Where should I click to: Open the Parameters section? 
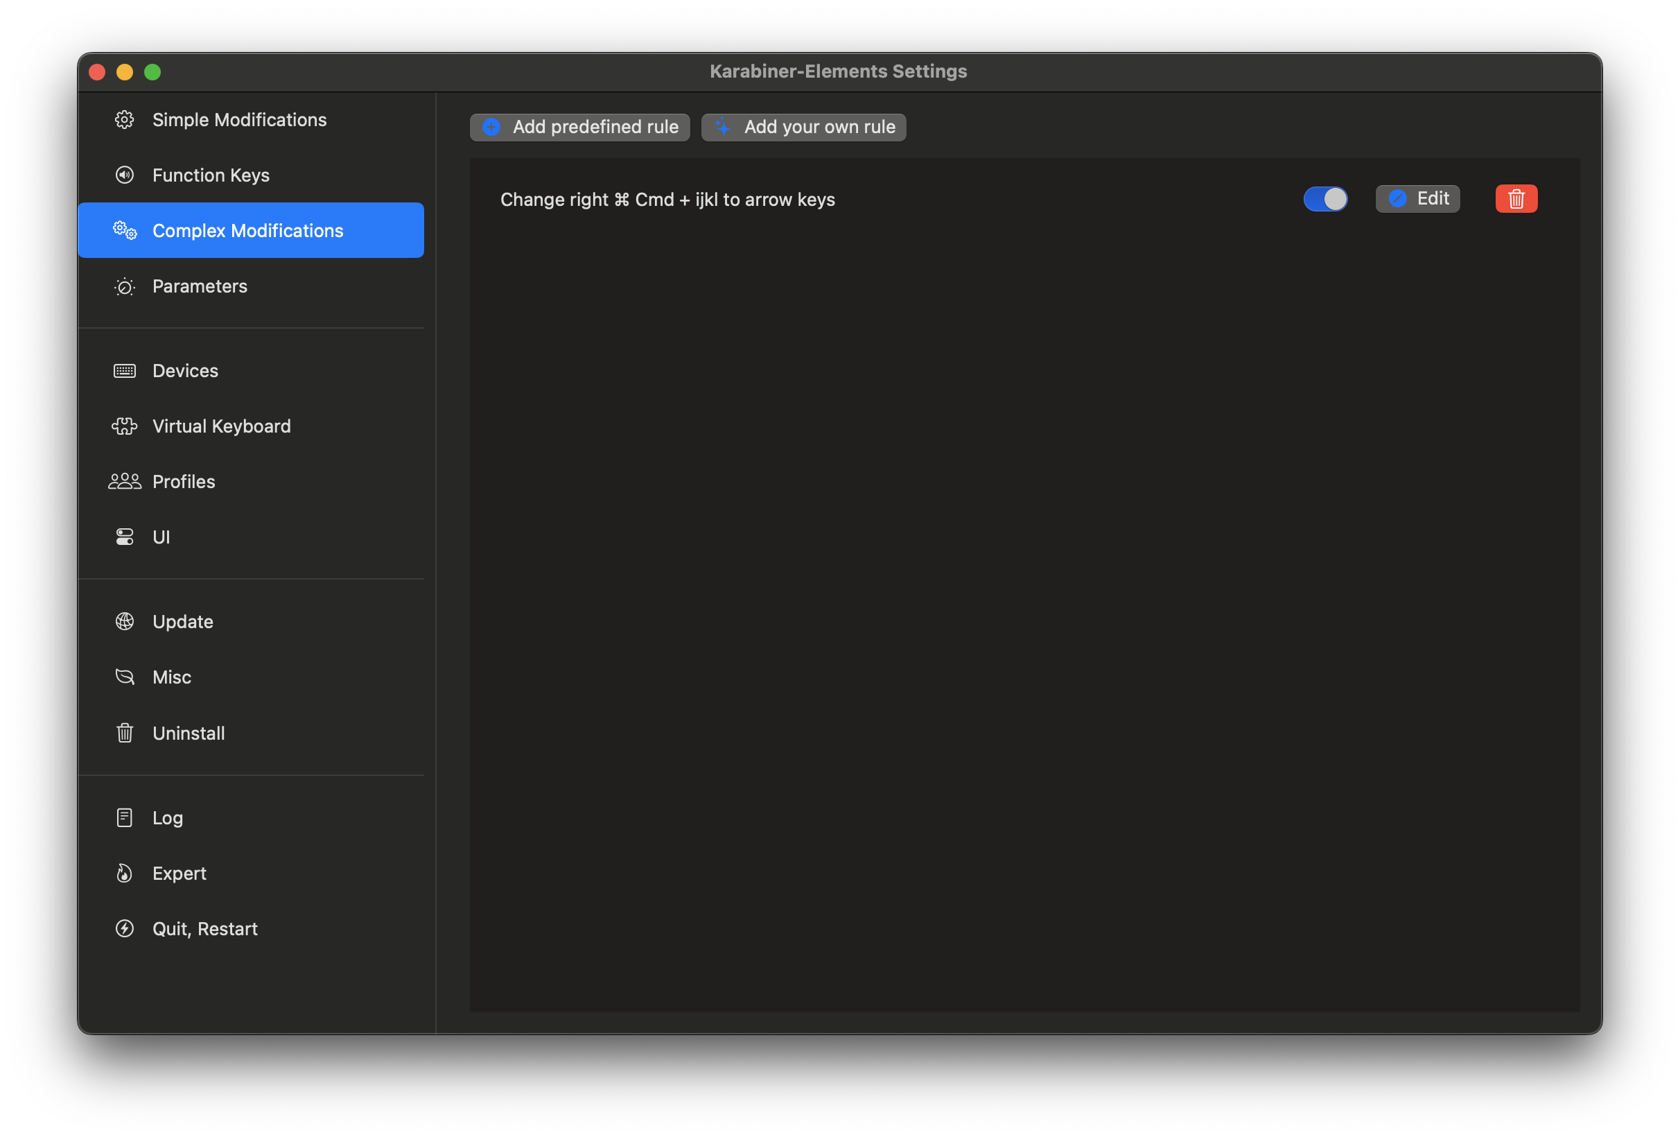(200, 286)
